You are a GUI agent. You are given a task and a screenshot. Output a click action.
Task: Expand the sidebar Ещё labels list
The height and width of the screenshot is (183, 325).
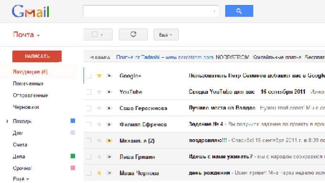pyautogui.click(x=21, y=179)
